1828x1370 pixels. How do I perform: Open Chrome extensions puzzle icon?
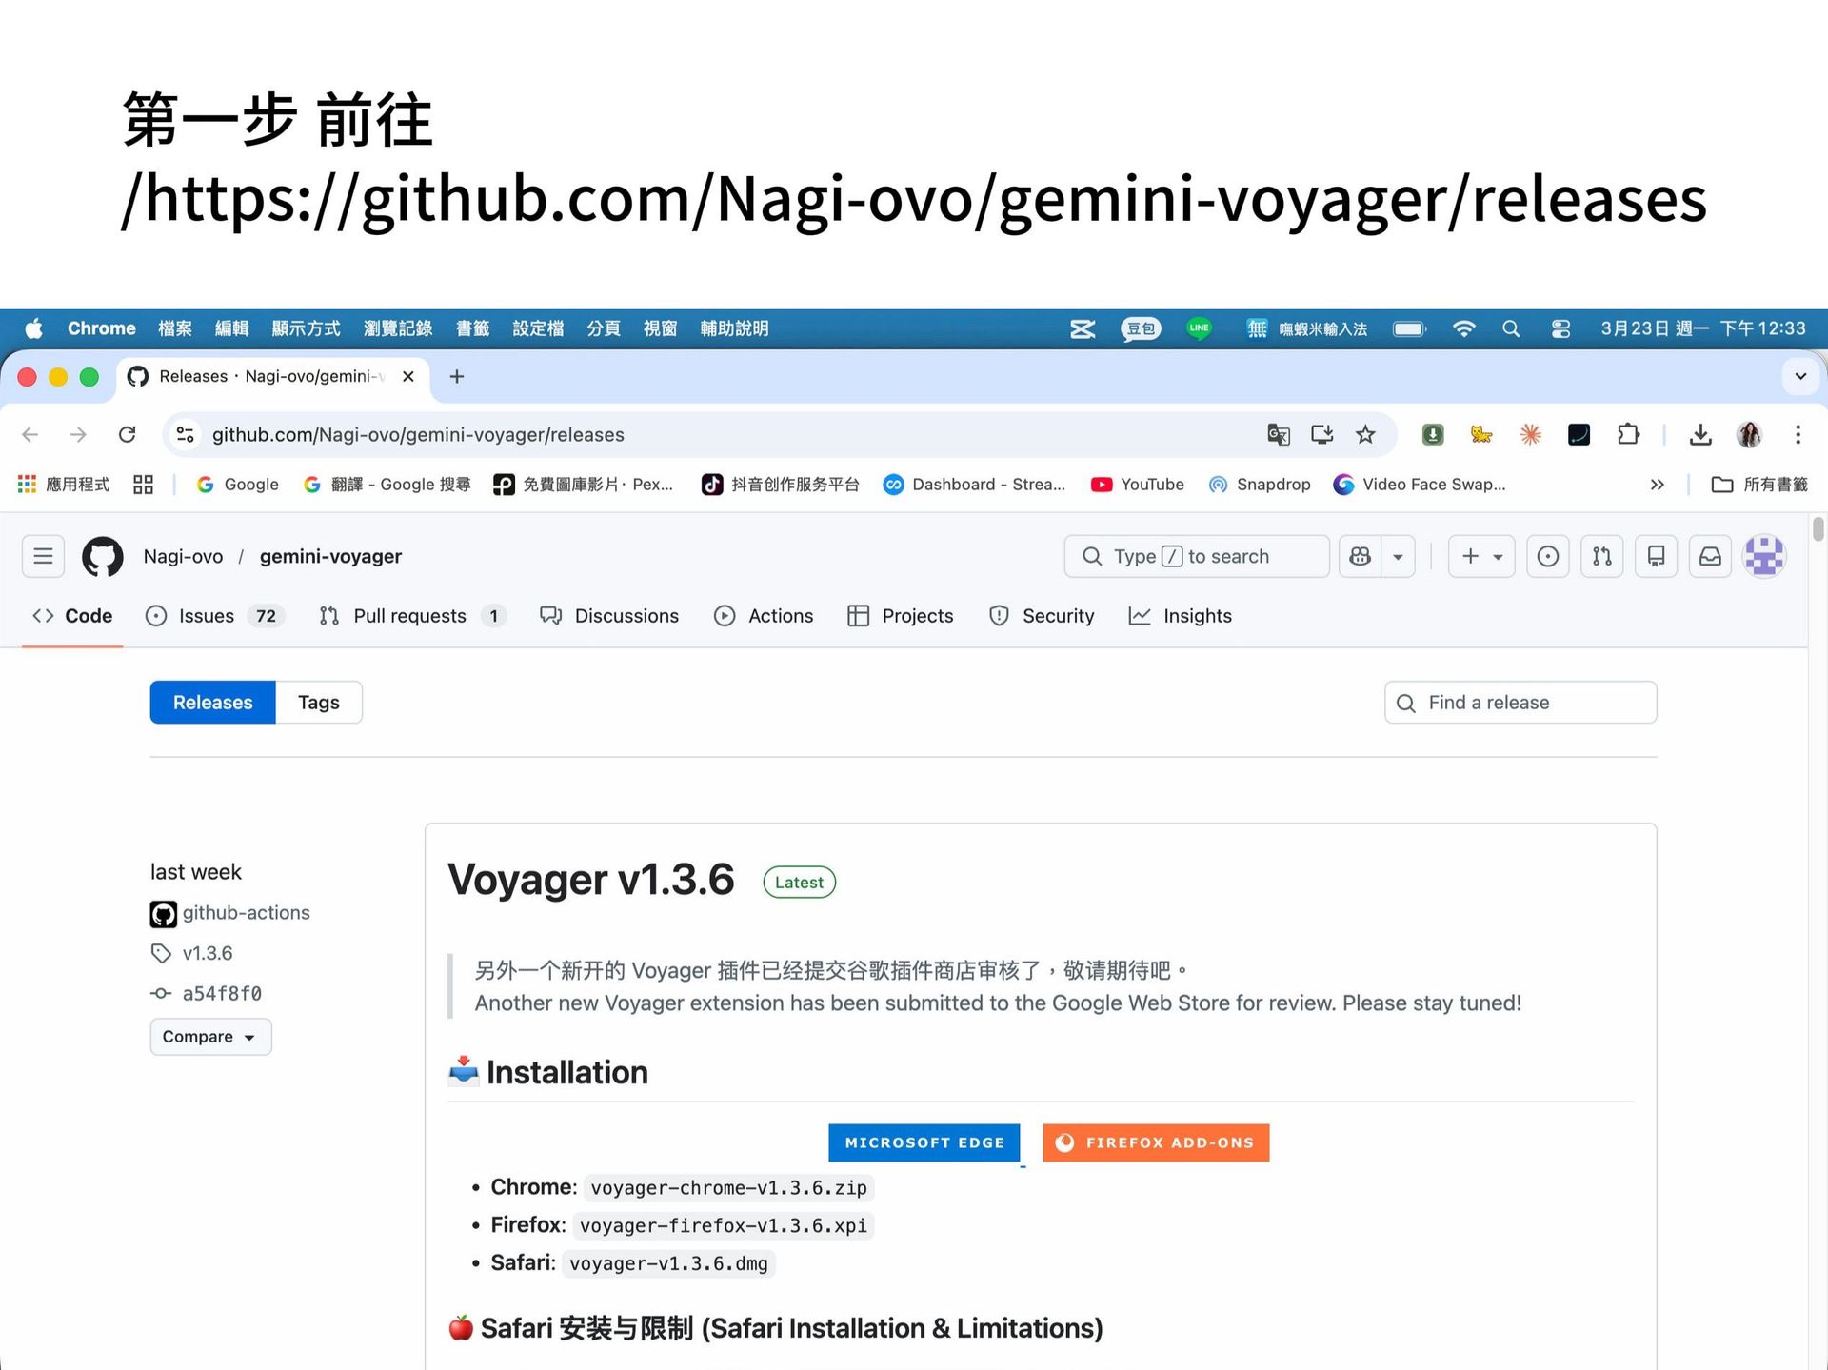pyautogui.click(x=1628, y=435)
